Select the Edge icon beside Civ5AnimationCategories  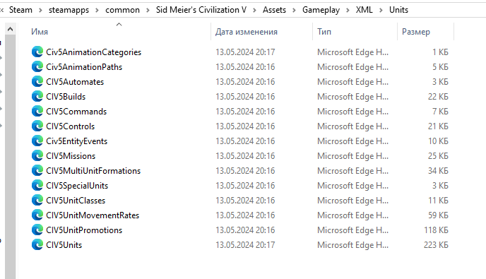[37, 52]
